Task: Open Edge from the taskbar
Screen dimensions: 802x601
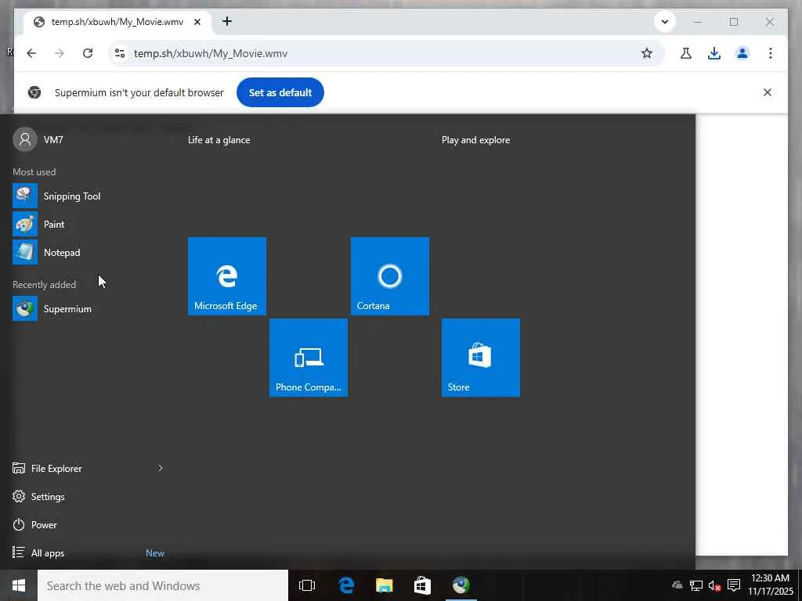Action: point(345,585)
